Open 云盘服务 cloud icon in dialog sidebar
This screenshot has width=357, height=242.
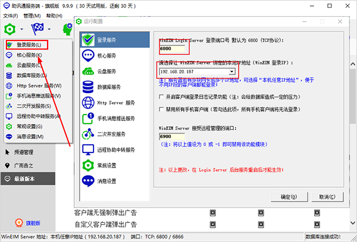tap(88, 72)
